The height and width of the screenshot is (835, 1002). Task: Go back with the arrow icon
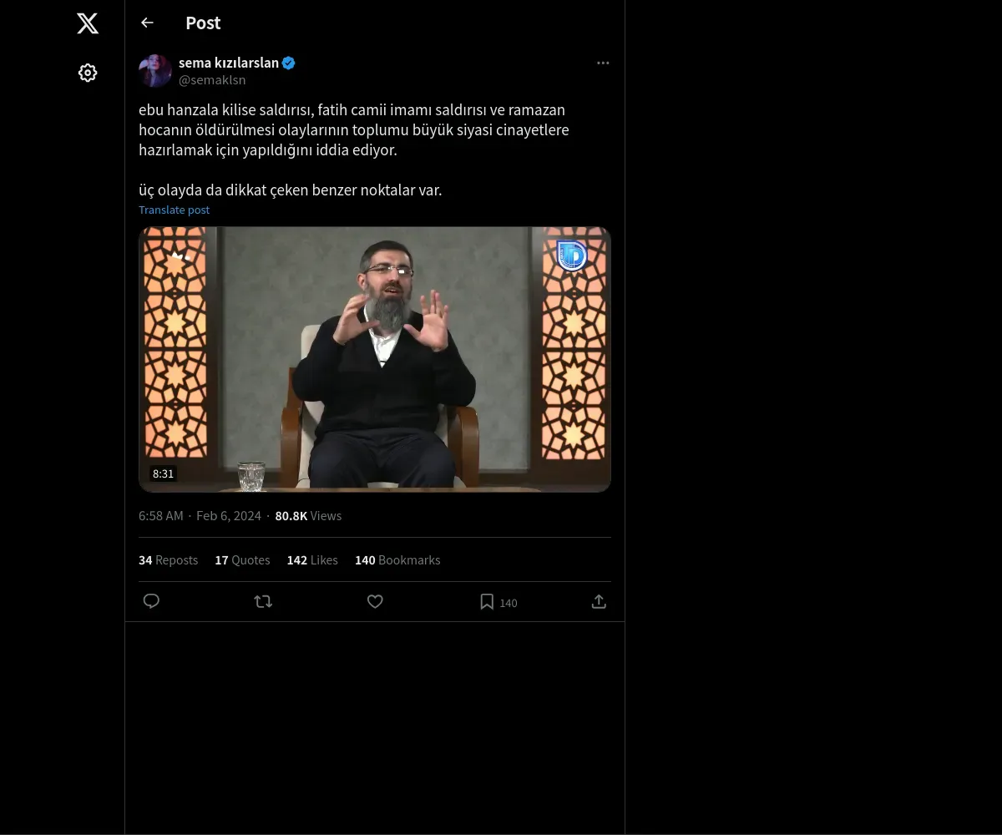coord(148,23)
